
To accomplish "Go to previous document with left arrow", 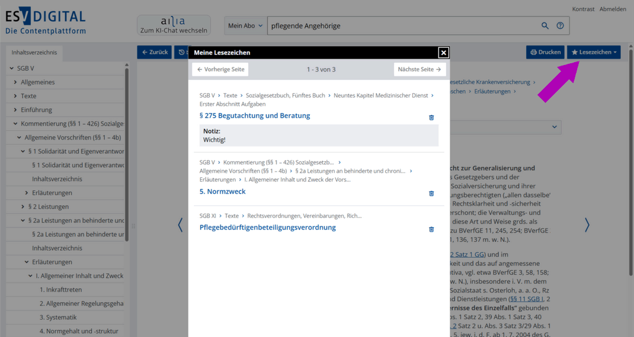I will click(180, 225).
